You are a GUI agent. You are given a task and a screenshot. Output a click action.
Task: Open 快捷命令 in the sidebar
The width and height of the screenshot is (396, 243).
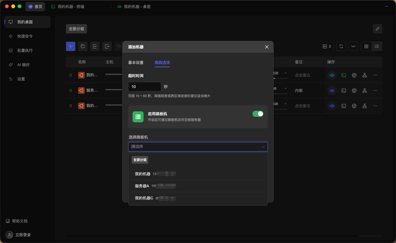28,36
